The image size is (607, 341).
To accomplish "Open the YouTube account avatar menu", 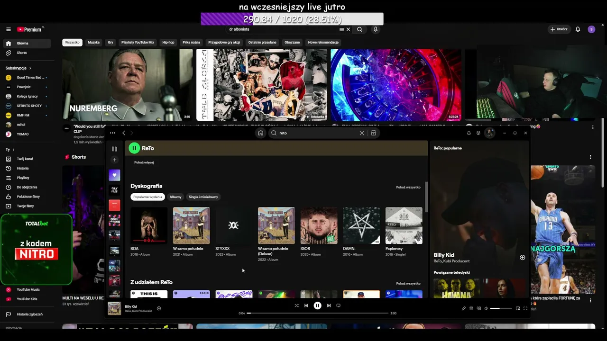I will point(591,29).
